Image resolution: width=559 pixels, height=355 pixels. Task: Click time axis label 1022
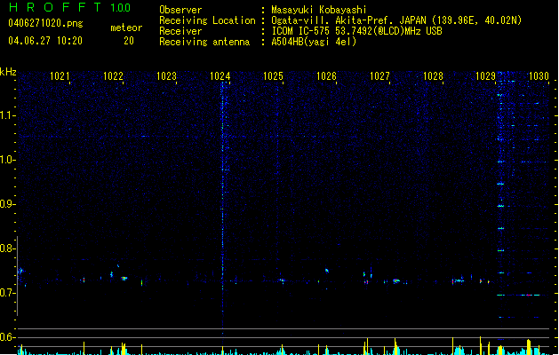click(113, 76)
